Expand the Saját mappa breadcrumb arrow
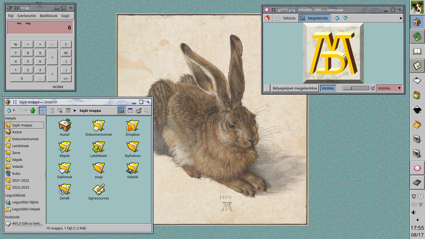 click(75, 110)
